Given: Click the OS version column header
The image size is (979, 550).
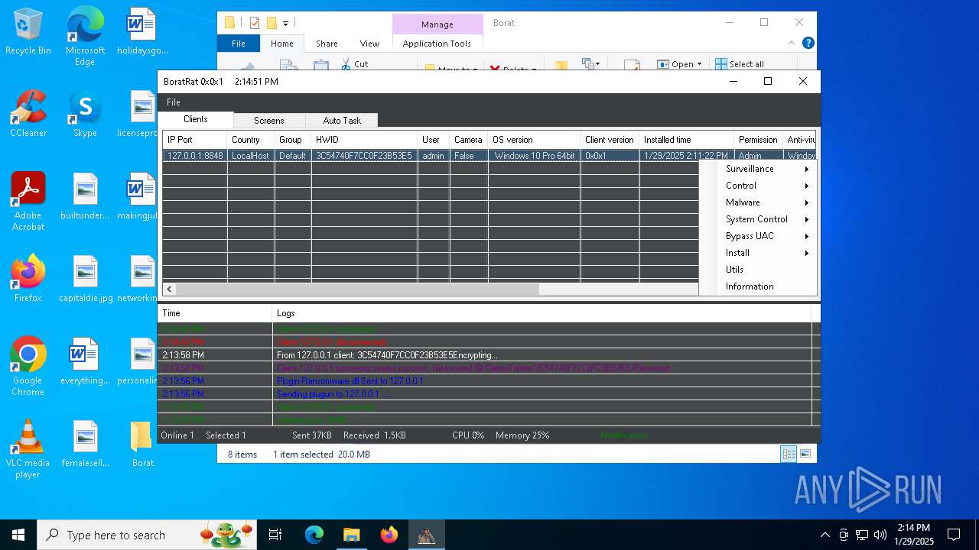Looking at the screenshot, I should tap(535, 140).
